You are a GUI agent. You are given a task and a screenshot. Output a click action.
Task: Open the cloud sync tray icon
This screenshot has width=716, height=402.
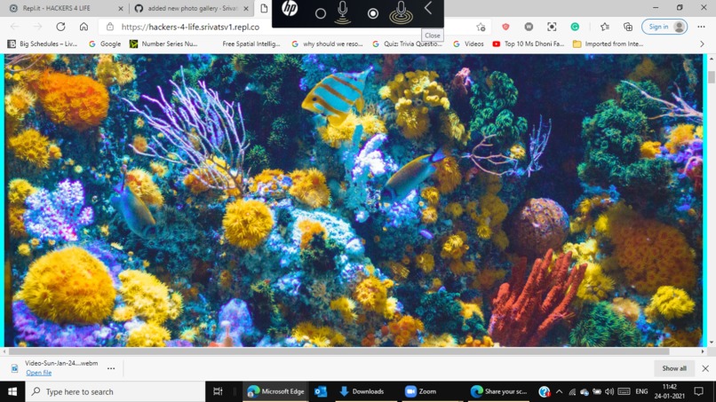pyautogui.click(x=585, y=391)
